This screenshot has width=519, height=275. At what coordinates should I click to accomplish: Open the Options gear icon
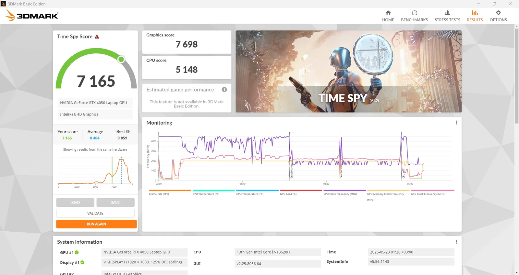[x=498, y=13]
